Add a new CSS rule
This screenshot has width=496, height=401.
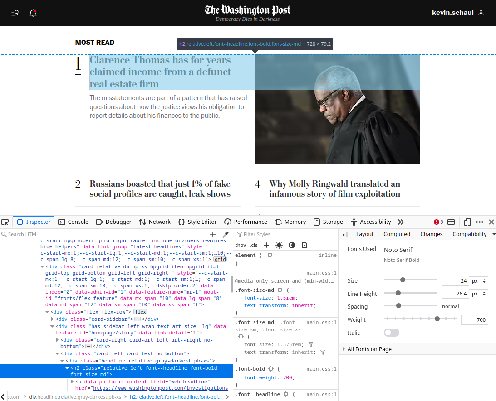point(266,245)
